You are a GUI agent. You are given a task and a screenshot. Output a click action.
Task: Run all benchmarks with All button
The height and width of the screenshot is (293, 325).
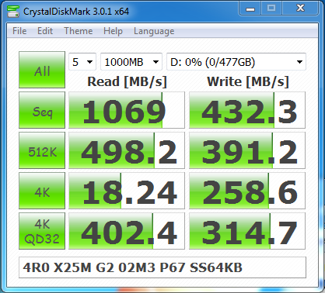(42, 70)
